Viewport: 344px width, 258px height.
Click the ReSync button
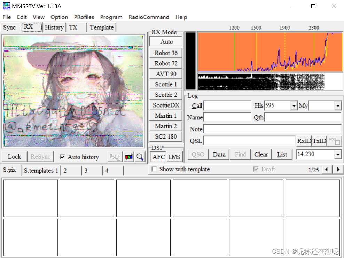click(40, 157)
